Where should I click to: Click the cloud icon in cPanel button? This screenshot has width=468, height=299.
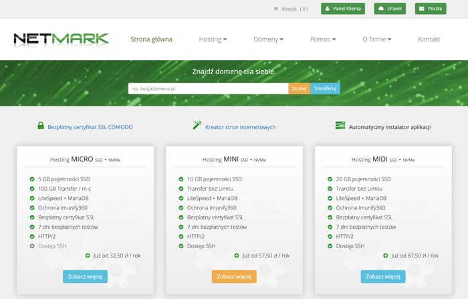point(381,9)
